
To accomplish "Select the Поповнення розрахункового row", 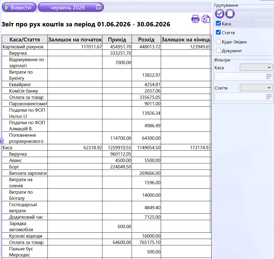I will (106, 138).
